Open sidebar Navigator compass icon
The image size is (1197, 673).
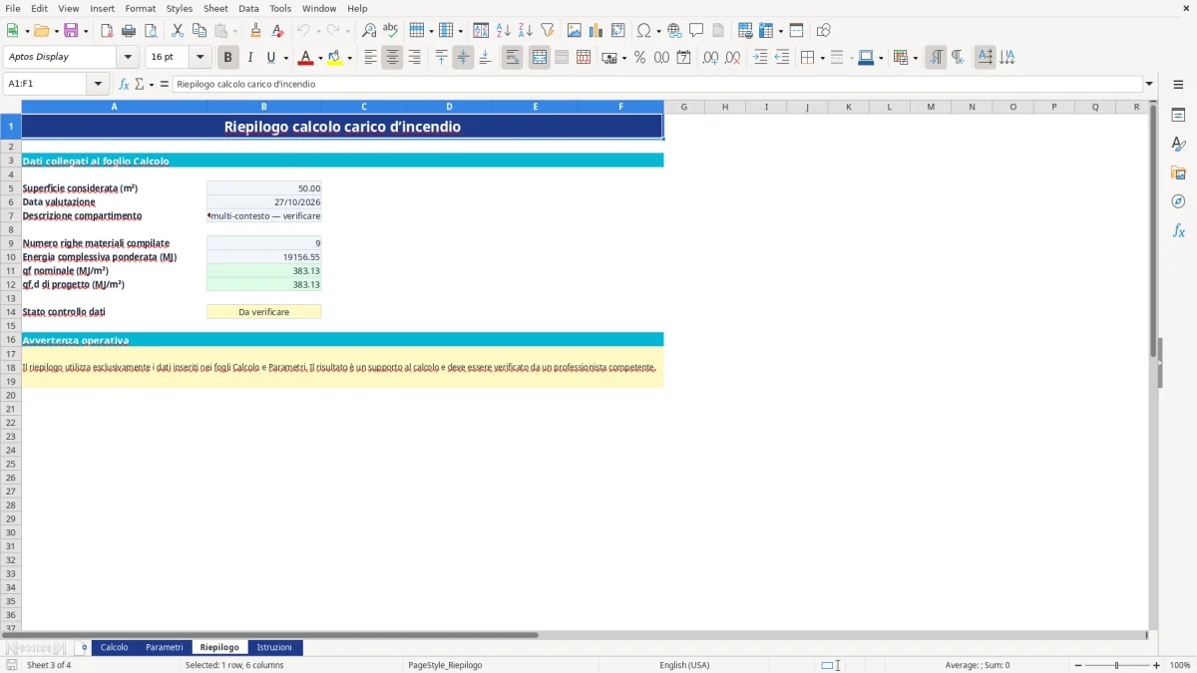(1178, 201)
